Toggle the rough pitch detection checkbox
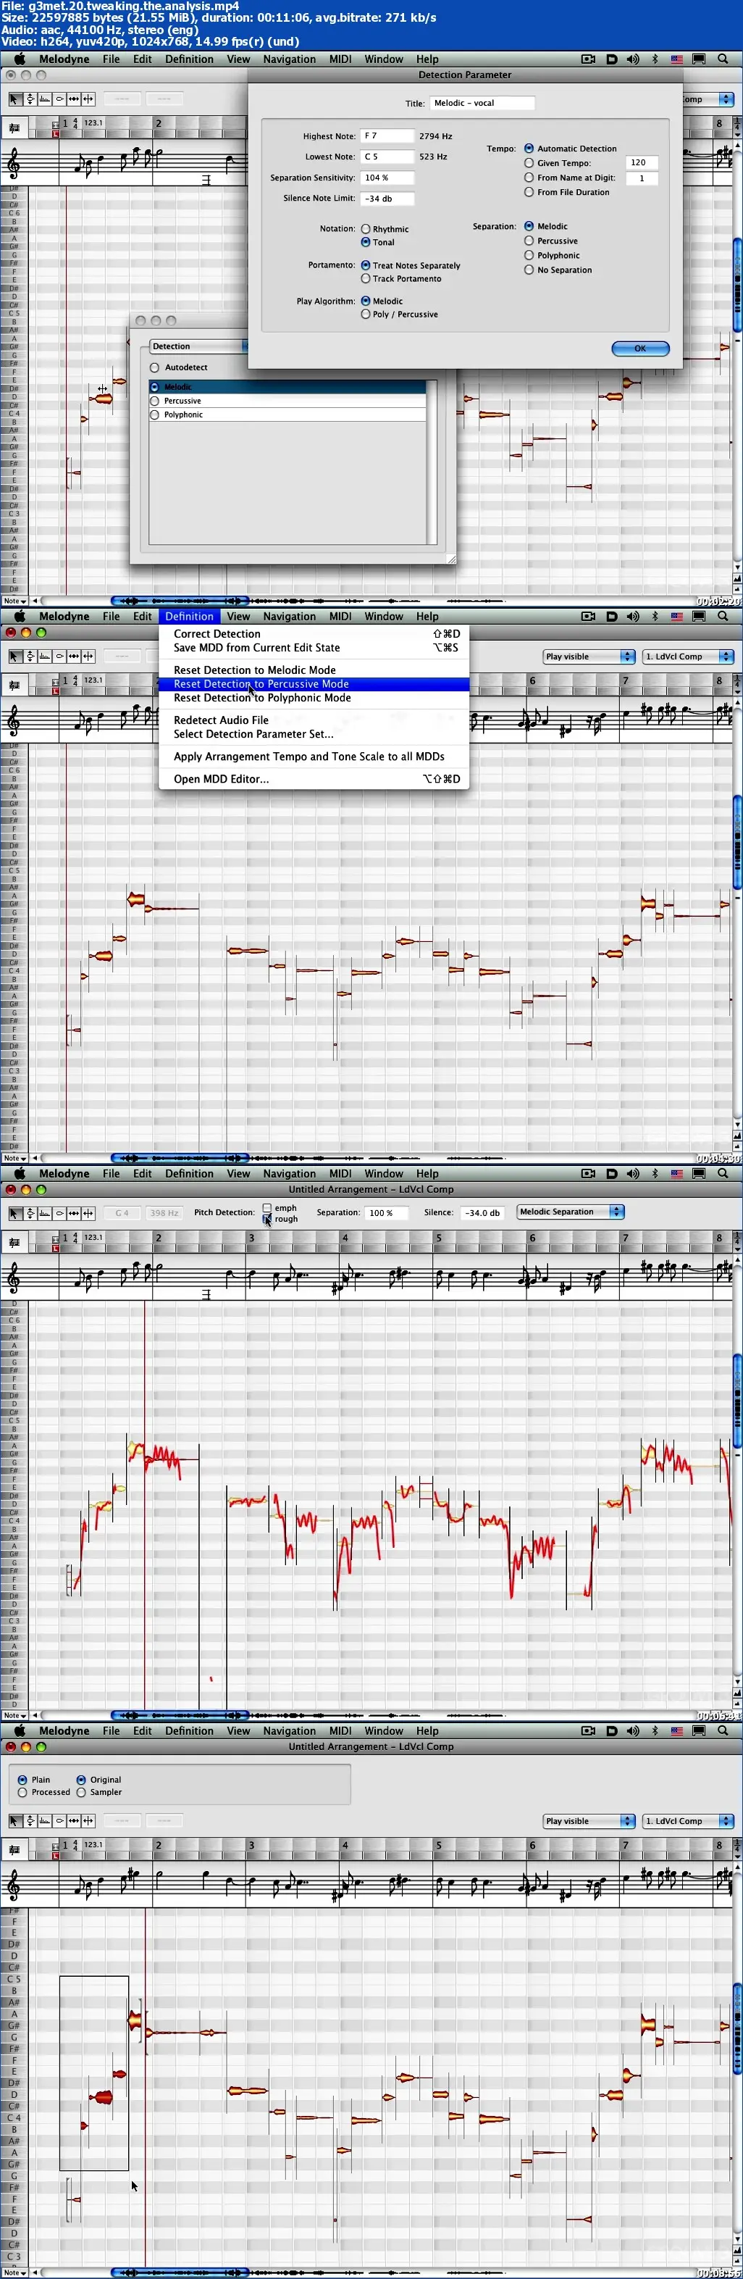 267,1219
